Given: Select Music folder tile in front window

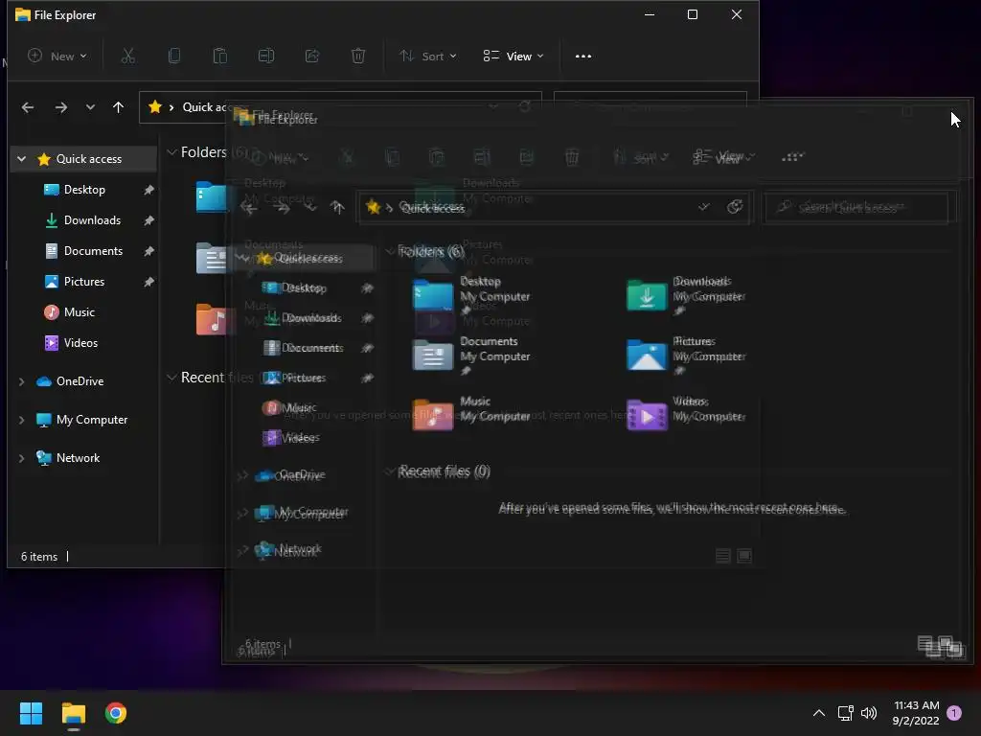Looking at the screenshot, I should [x=472, y=415].
